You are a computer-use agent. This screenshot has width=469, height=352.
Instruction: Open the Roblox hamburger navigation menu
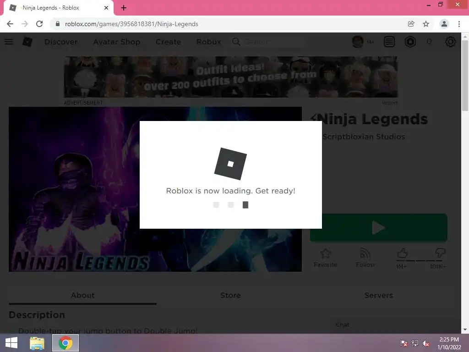click(9, 42)
